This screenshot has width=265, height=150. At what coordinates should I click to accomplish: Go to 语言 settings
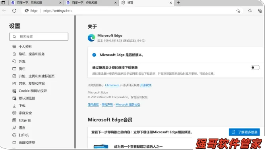click(22, 128)
